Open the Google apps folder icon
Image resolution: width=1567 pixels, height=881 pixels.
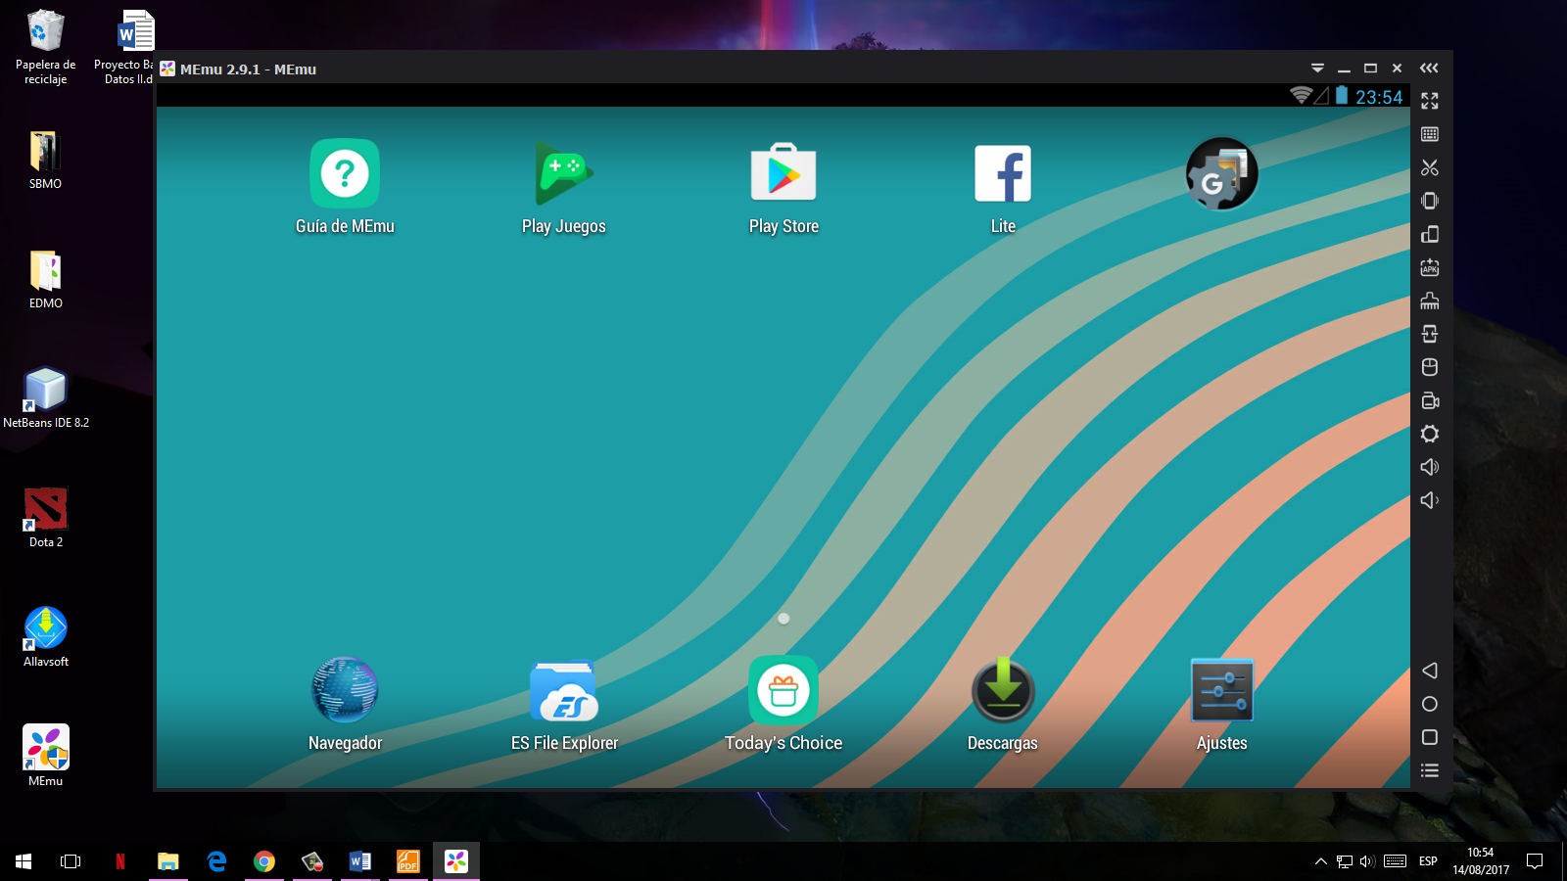click(1222, 174)
